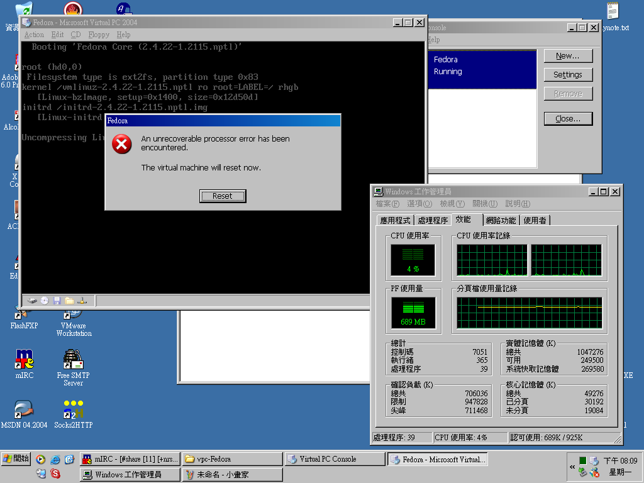Click the Remove button in the Virtual PC Console
This screenshot has width=644, height=483.
coord(568,94)
